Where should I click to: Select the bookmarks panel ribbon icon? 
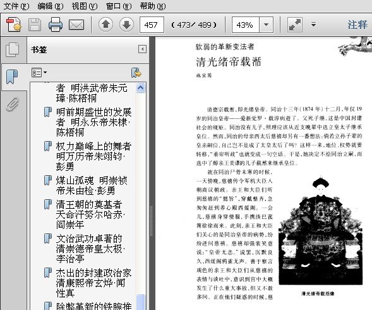12,77
